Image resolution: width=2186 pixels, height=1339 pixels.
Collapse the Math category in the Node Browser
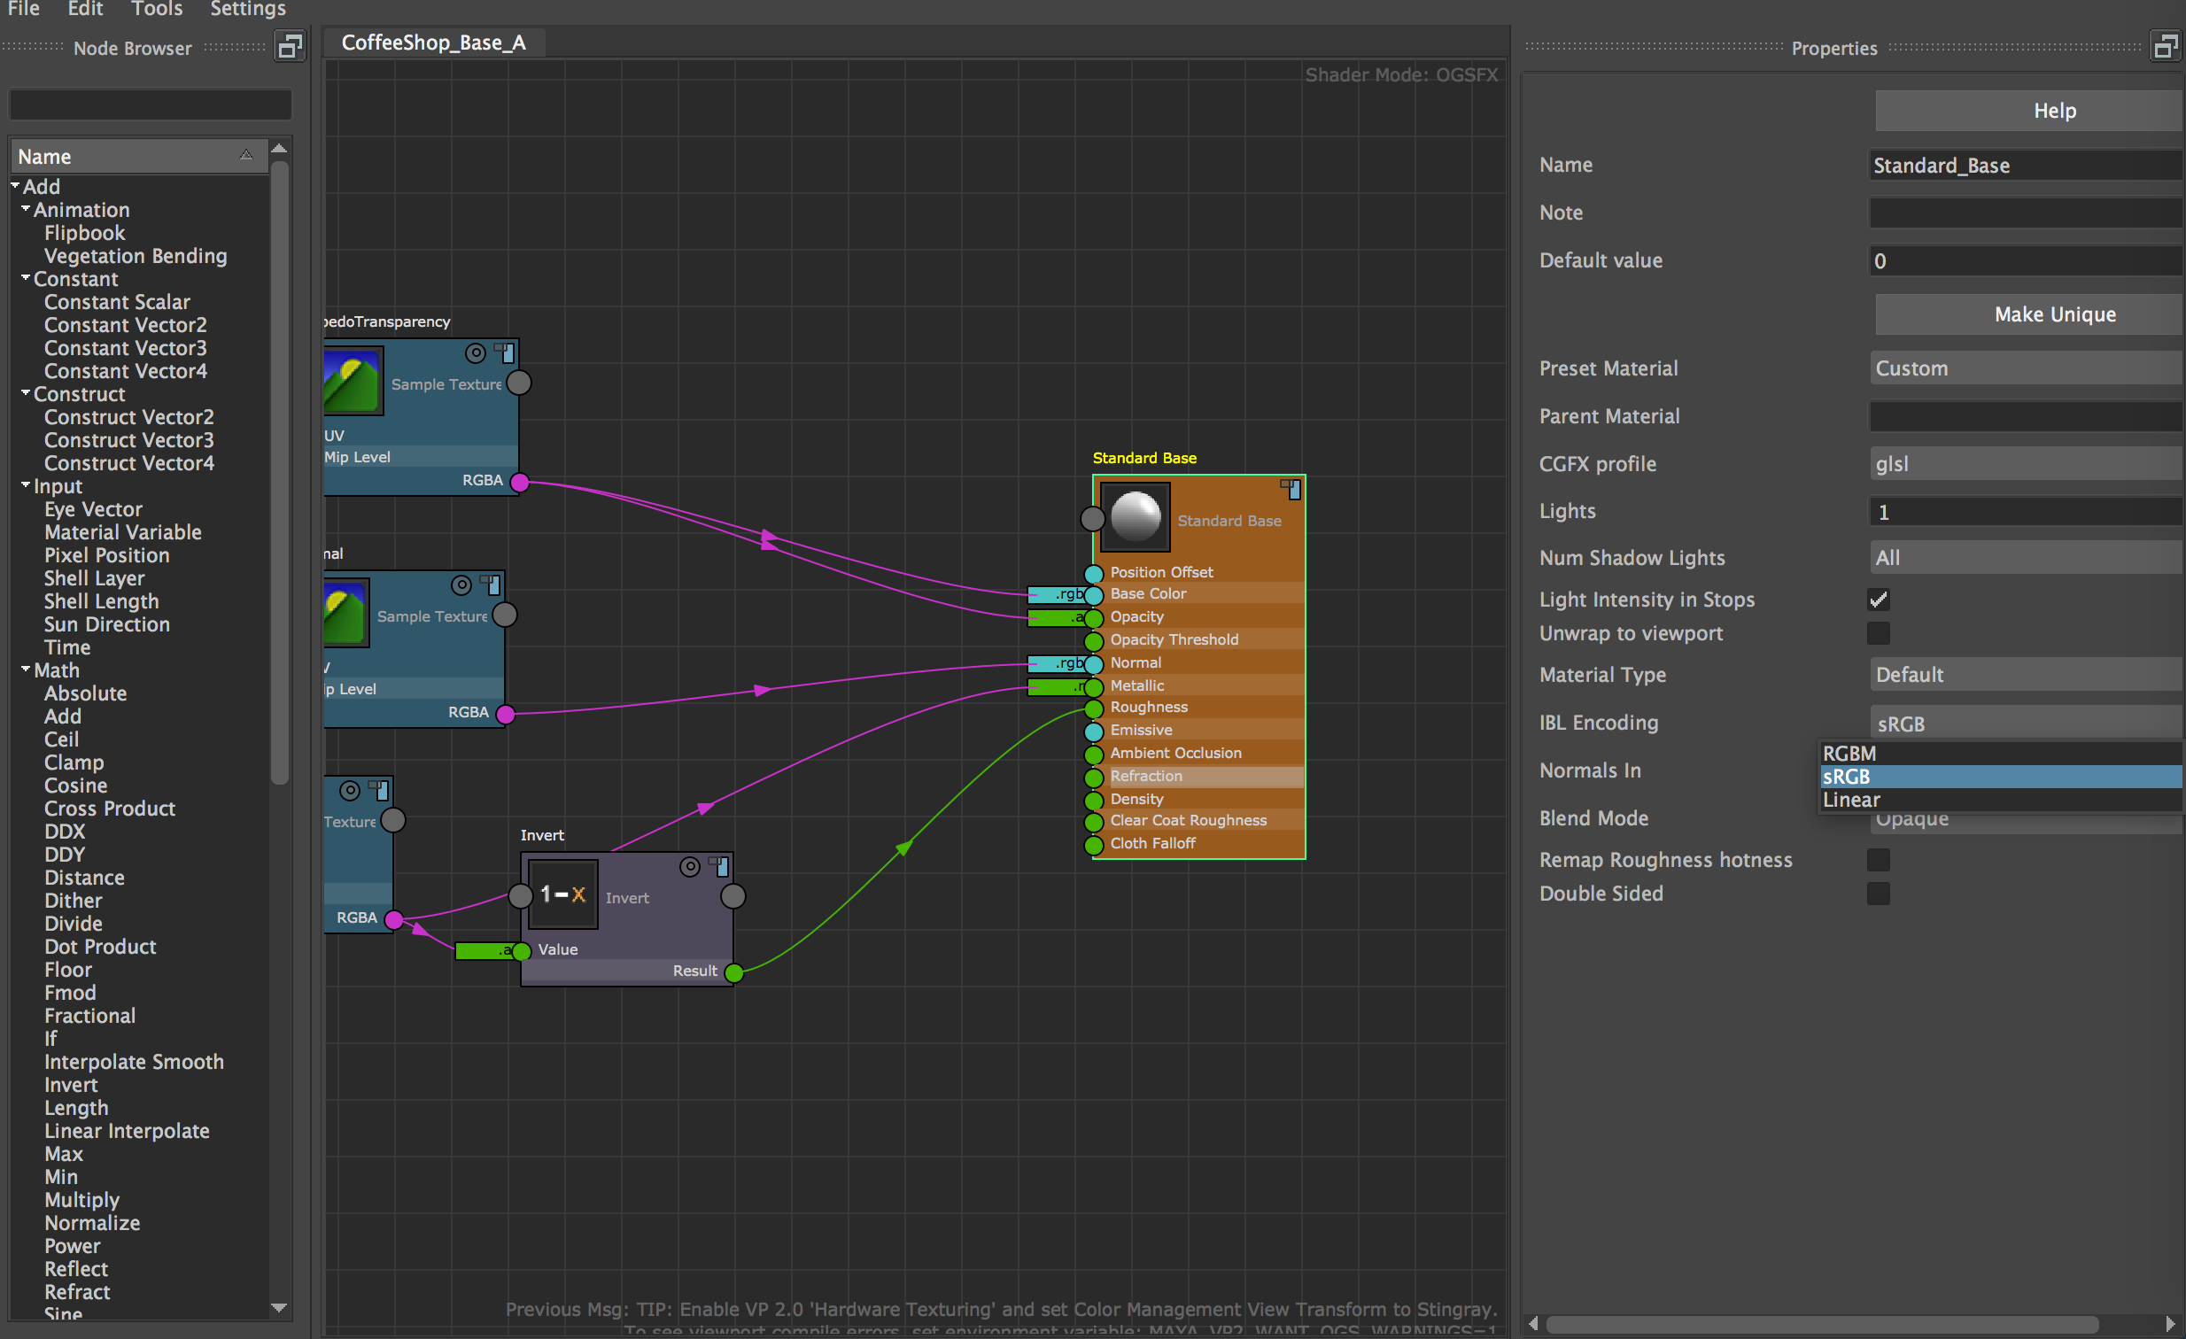pos(24,670)
